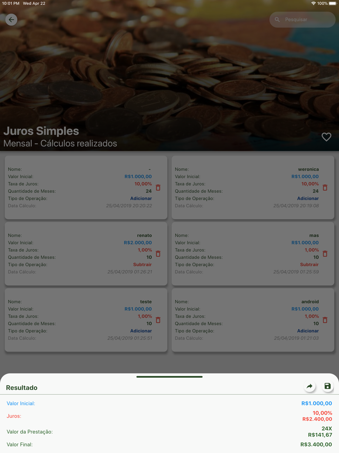Click the date 25/04/2019 20:20:22
Image resolution: width=339 pixels, height=453 pixels.
coord(129,206)
